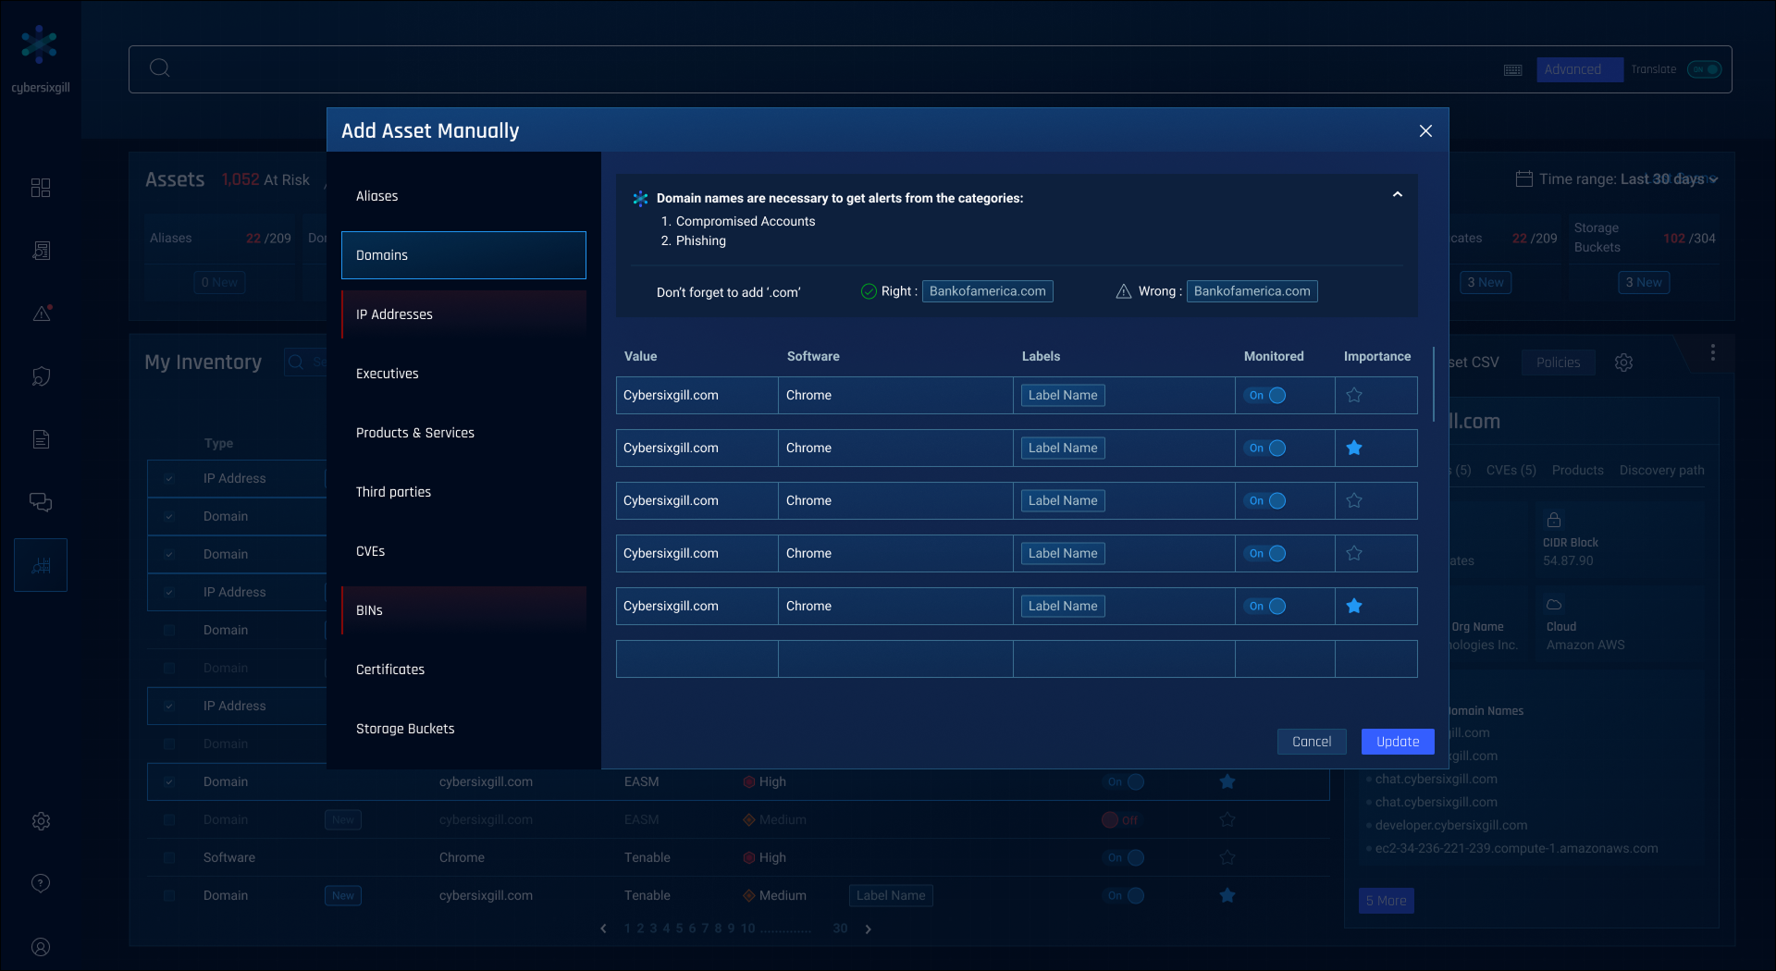Toggle monitoring for the Software Chrome row
This screenshot has width=1776, height=971.
1126,857
